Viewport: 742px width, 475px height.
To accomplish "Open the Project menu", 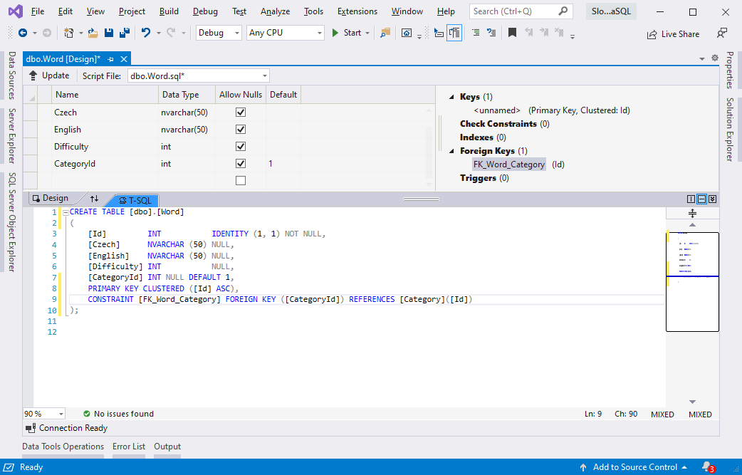I will (x=132, y=11).
